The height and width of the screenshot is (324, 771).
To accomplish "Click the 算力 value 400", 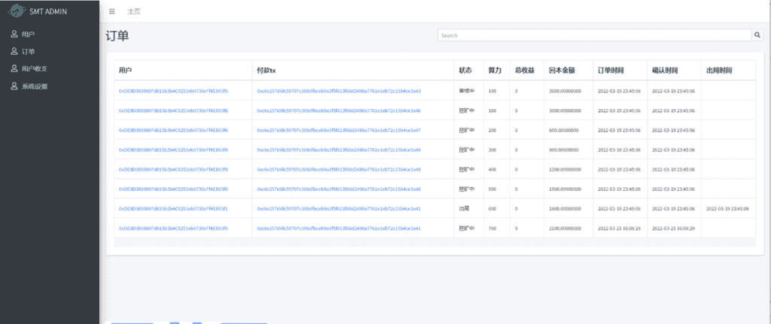I will click(x=492, y=169).
